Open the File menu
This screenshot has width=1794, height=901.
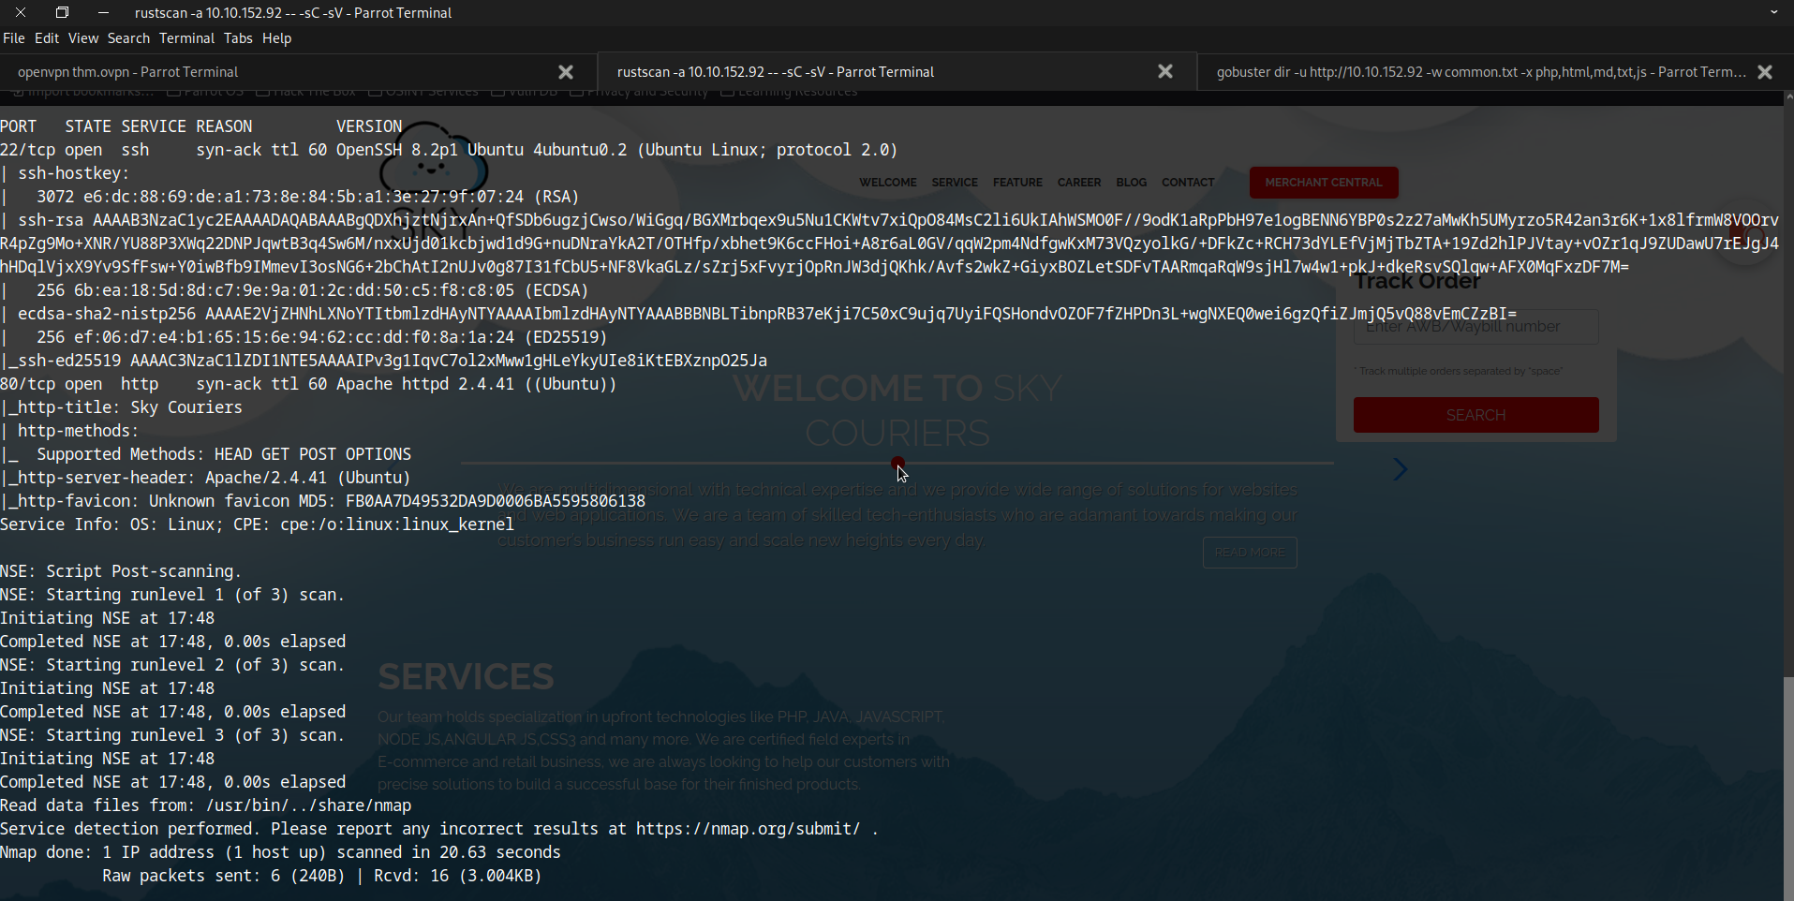click(14, 38)
